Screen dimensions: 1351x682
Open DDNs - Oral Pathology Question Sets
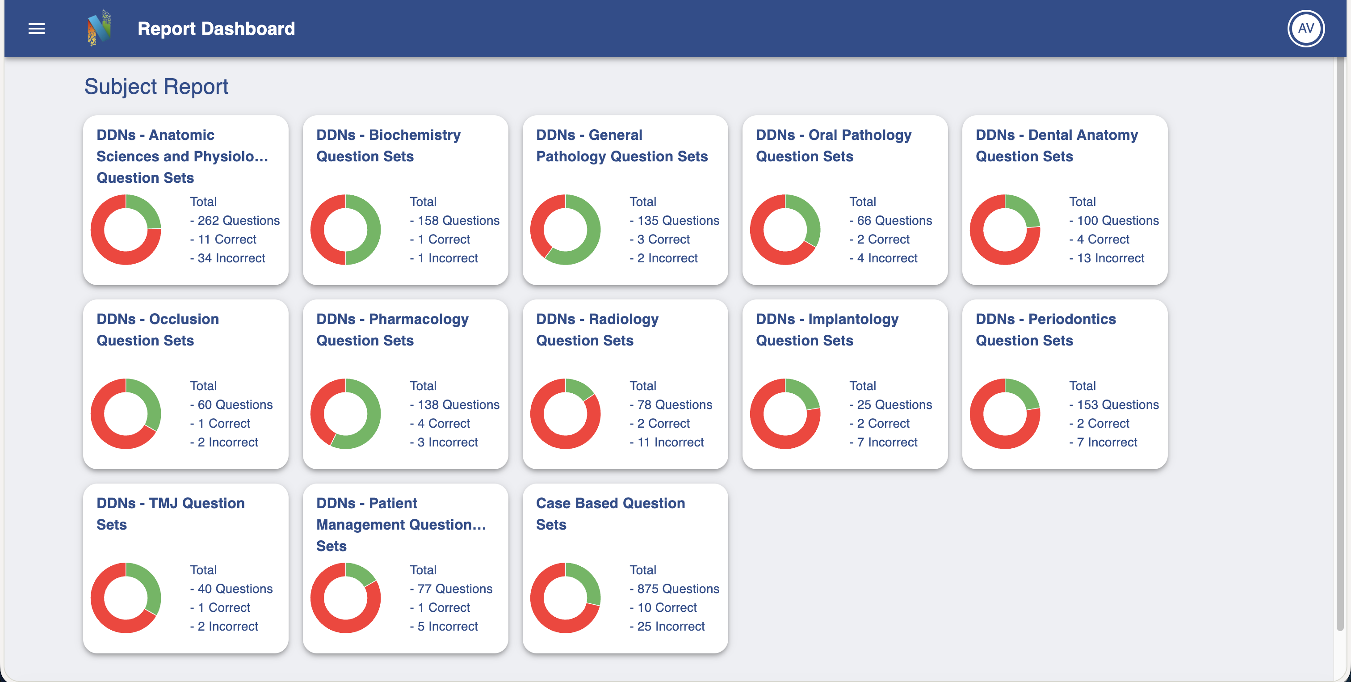point(833,145)
